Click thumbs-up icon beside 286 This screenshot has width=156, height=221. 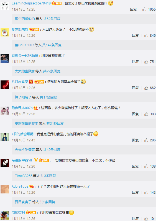146,140
